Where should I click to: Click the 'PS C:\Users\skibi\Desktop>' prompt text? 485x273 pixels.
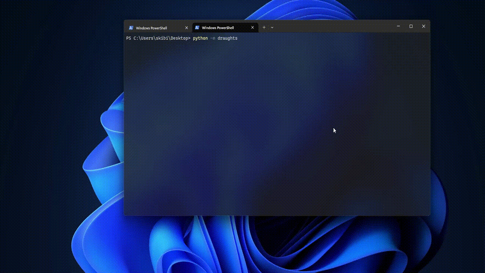coord(158,38)
